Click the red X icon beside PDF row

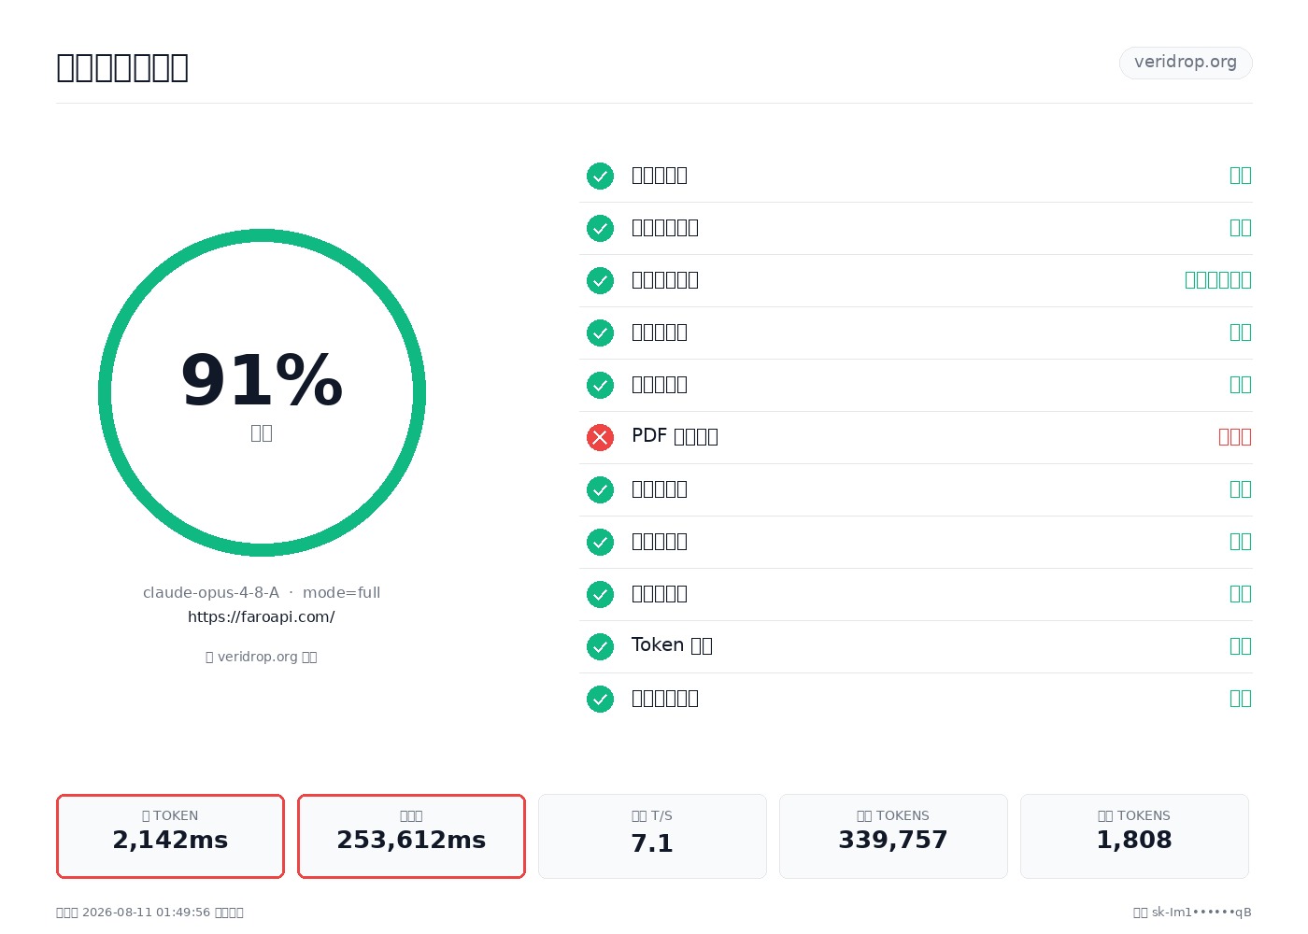[600, 437]
